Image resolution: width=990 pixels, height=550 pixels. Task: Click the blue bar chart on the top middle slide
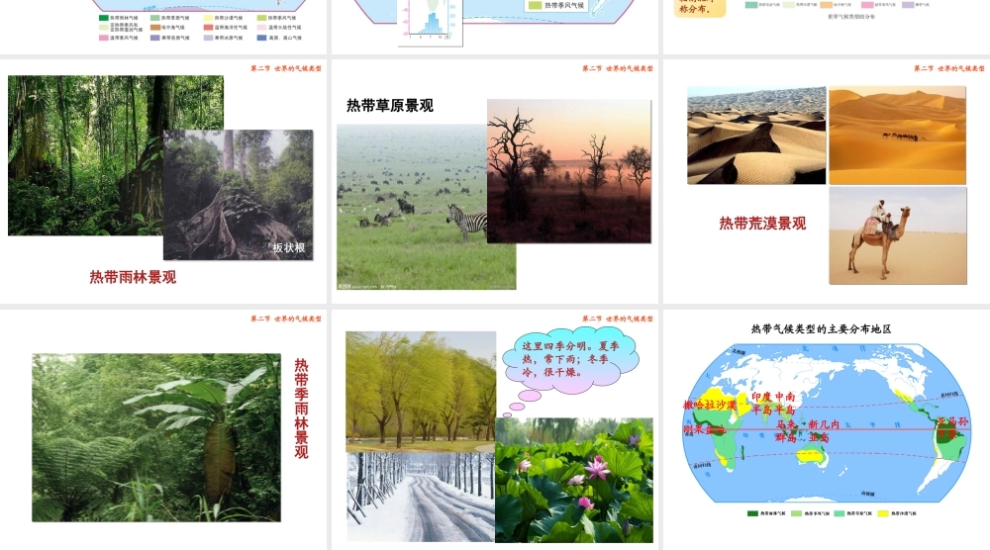pyautogui.click(x=432, y=23)
